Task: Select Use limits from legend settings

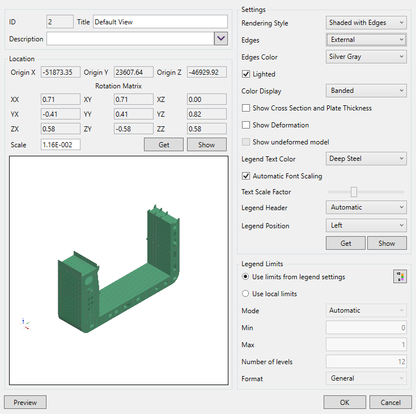Action: click(245, 277)
